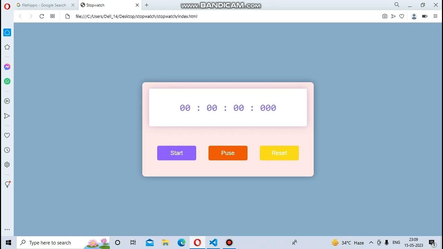Open Cortana circle on taskbar
443x249 pixels.
coord(118,242)
